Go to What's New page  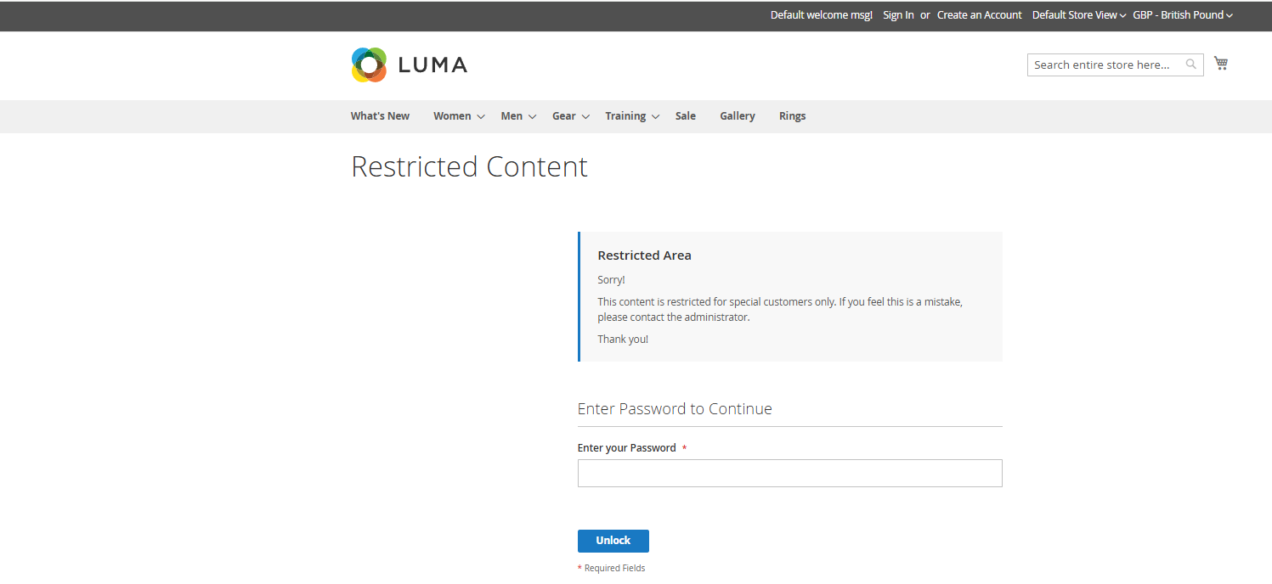380,116
